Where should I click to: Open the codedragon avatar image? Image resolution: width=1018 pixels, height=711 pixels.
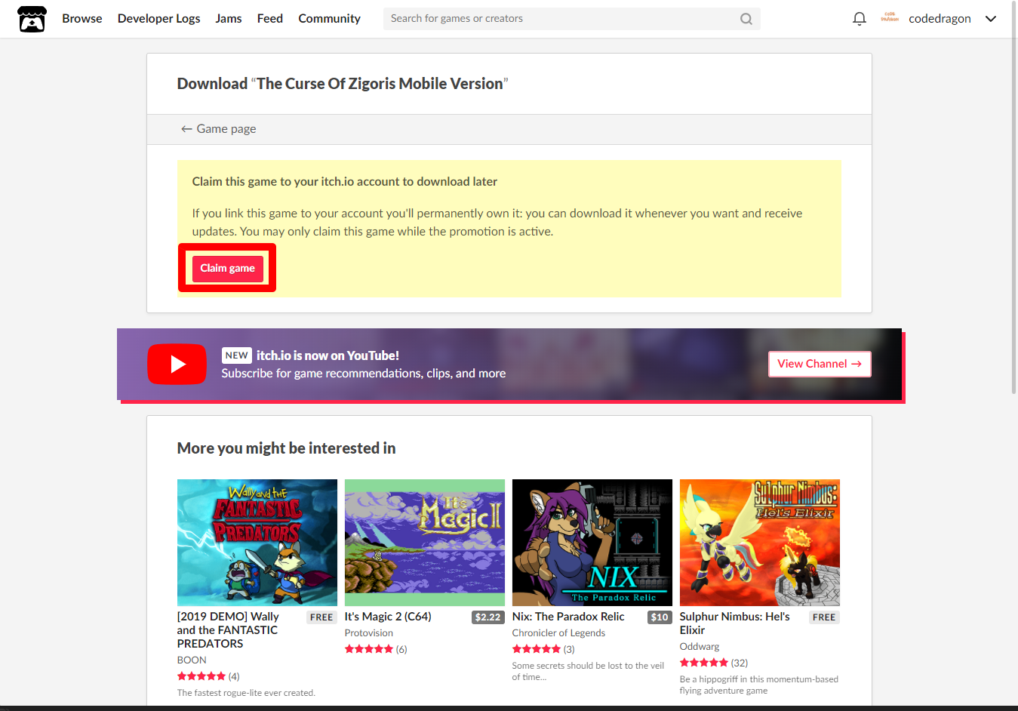click(890, 19)
